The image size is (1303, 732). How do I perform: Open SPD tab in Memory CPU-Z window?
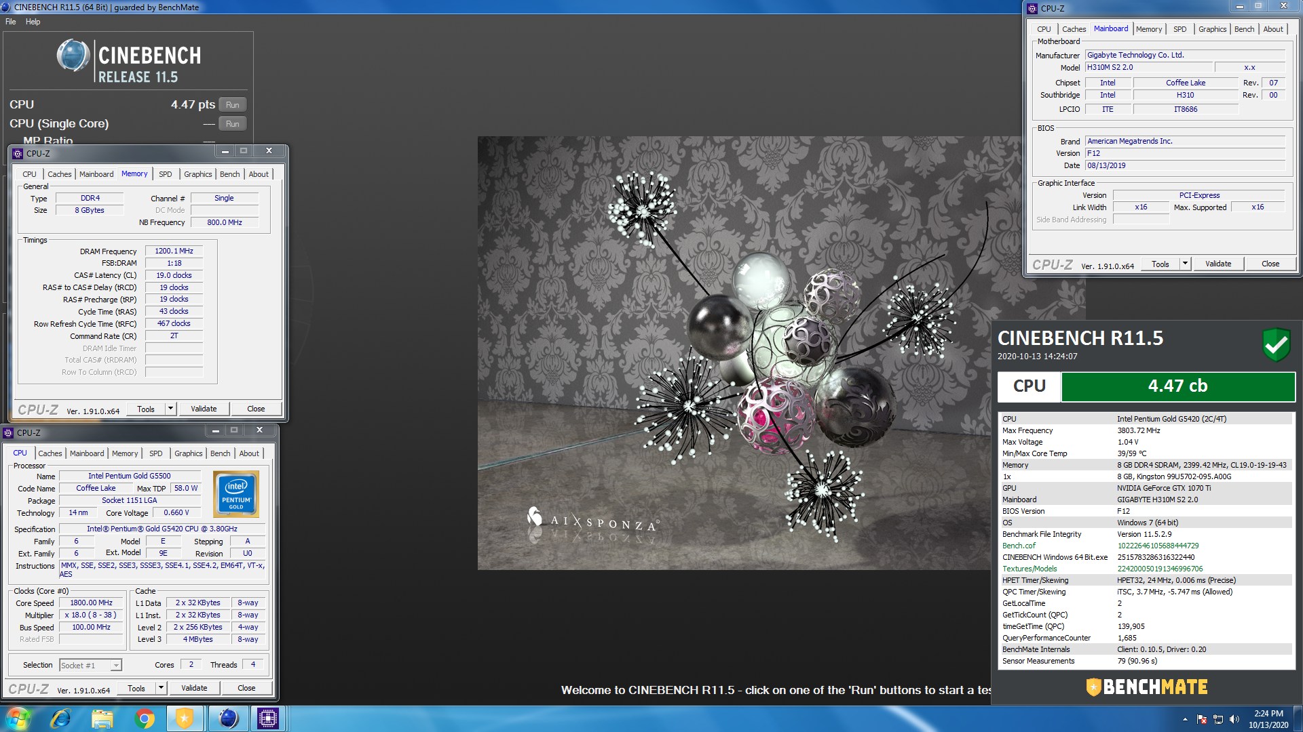(x=166, y=174)
